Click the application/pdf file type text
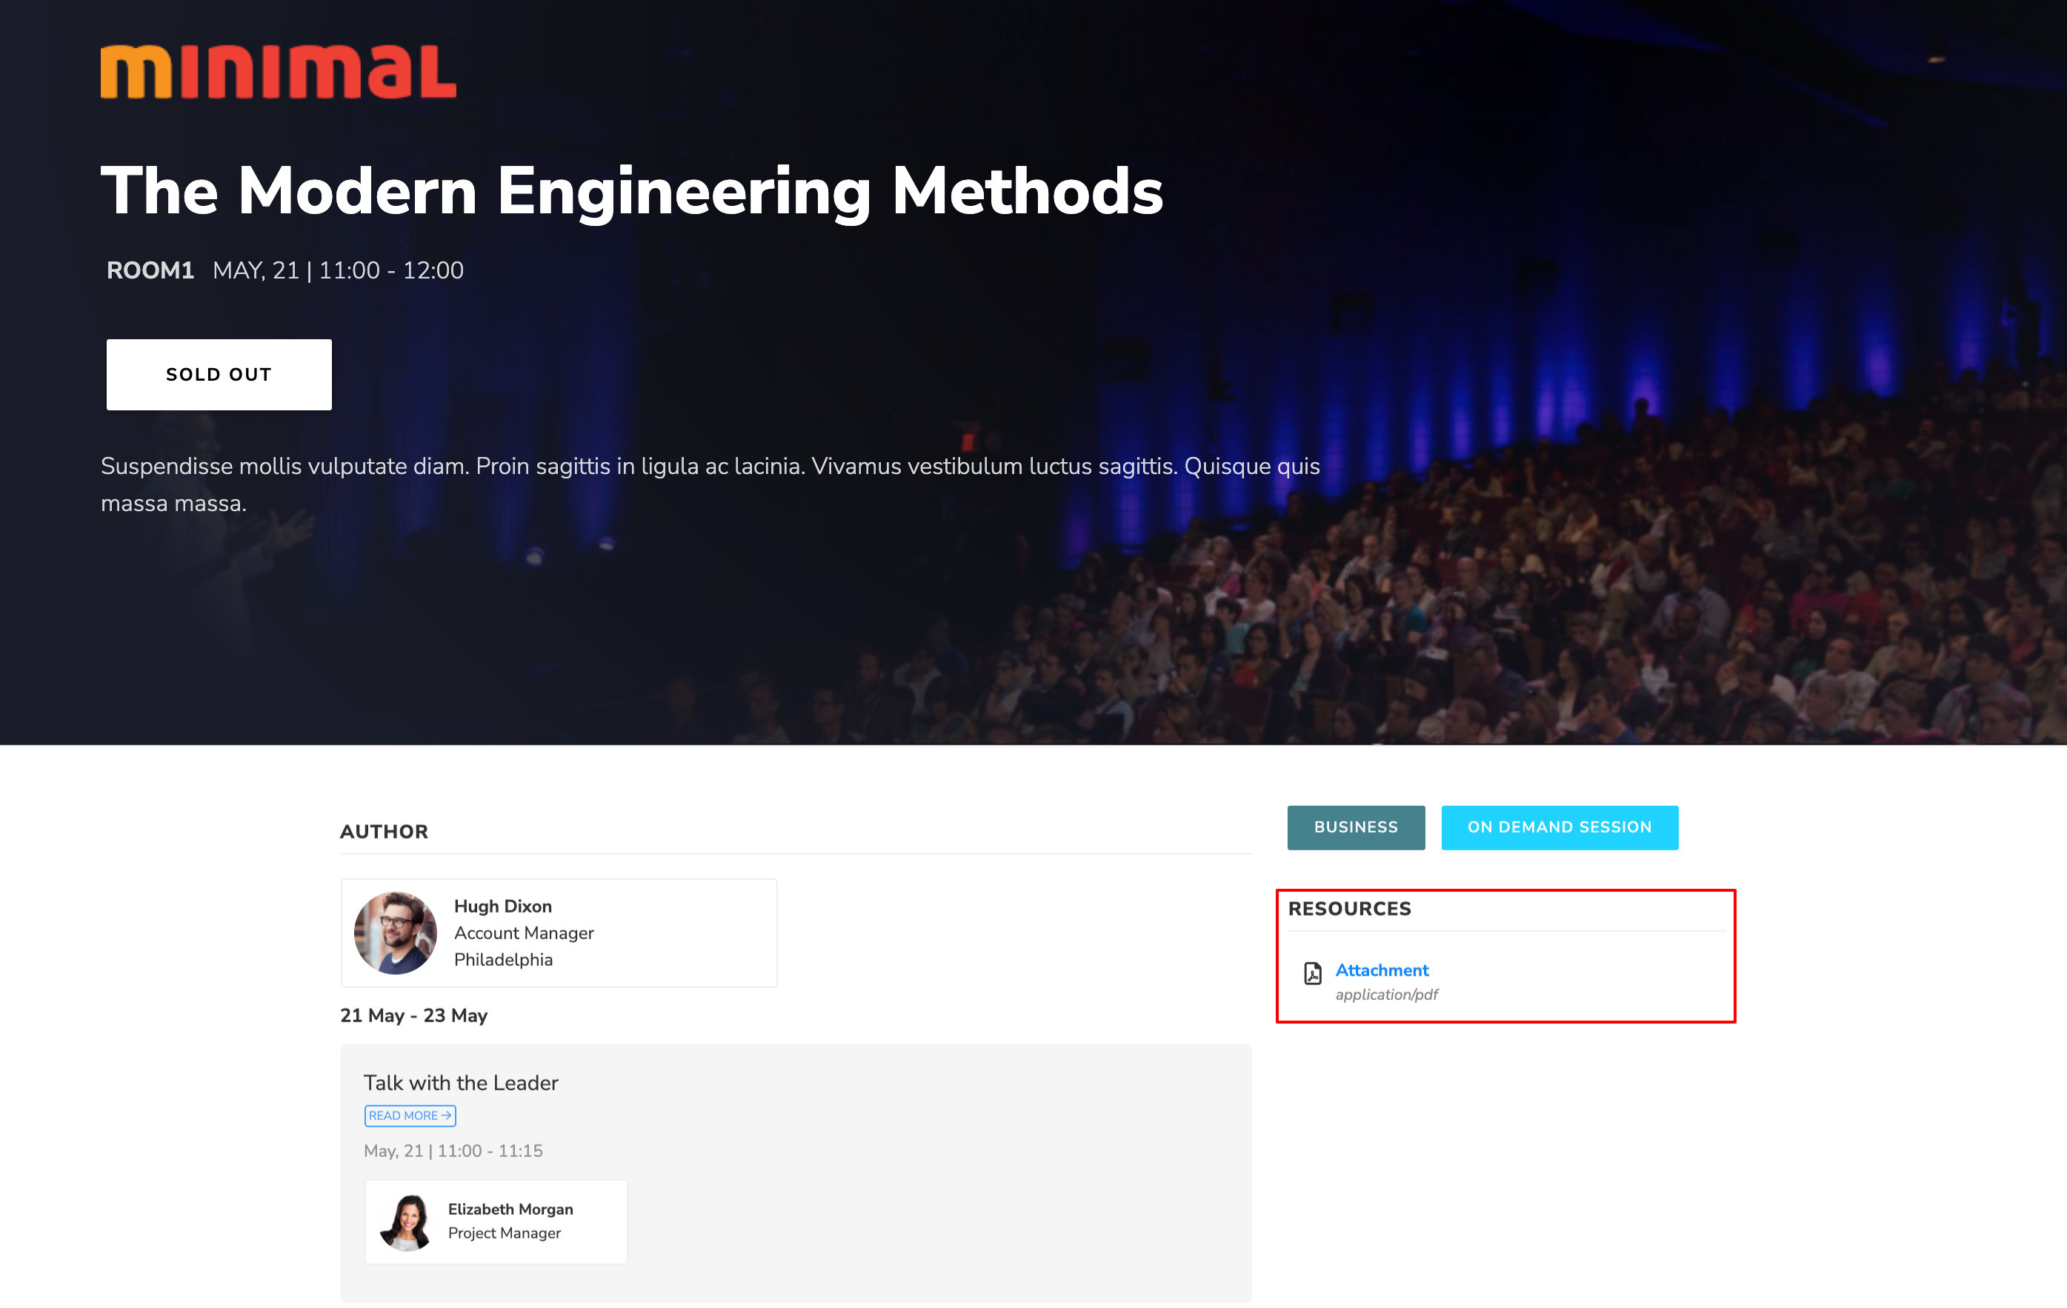 tap(1386, 994)
